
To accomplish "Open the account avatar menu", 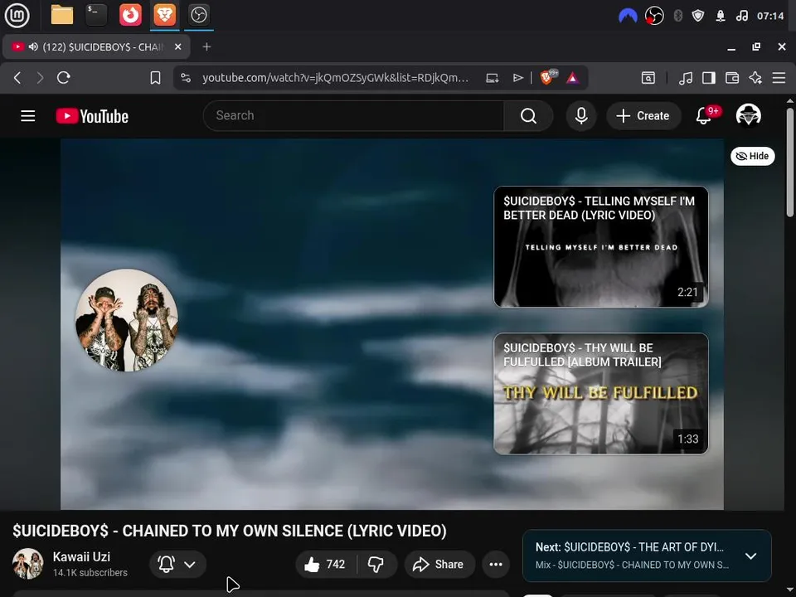I will (x=748, y=115).
